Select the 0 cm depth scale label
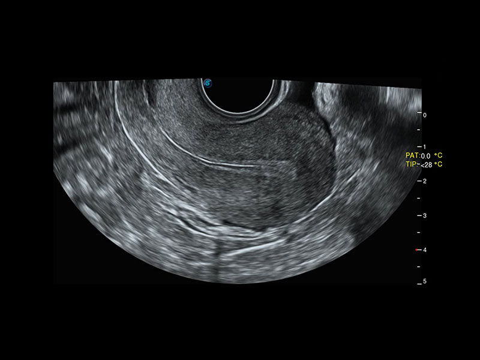Image resolution: width=480 pixels, height=360 pixels. coord(425,114)
